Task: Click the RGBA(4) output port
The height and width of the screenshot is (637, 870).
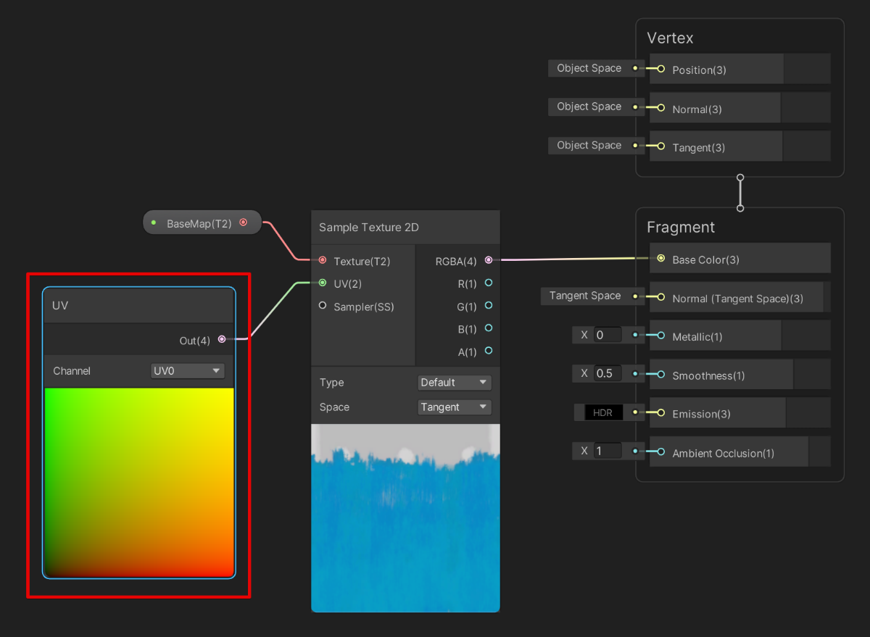Action: [x=489, y=259]
